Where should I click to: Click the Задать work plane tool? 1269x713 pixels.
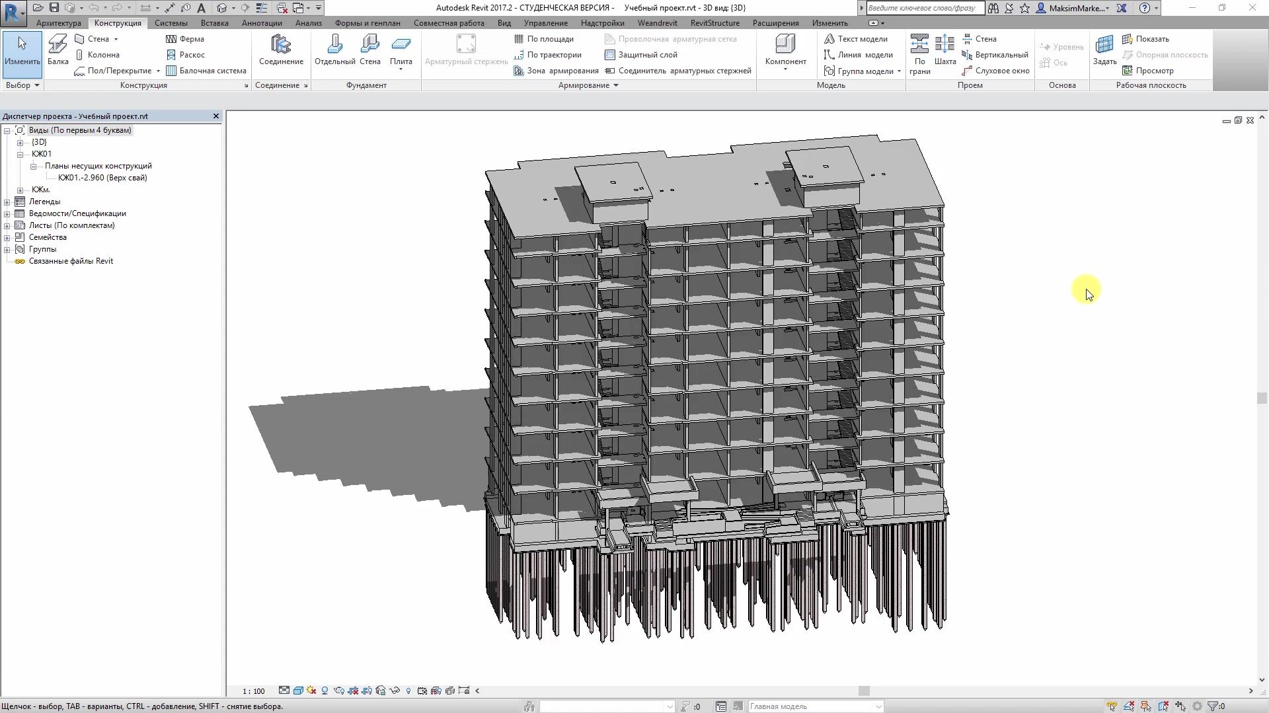point(1104,50)
